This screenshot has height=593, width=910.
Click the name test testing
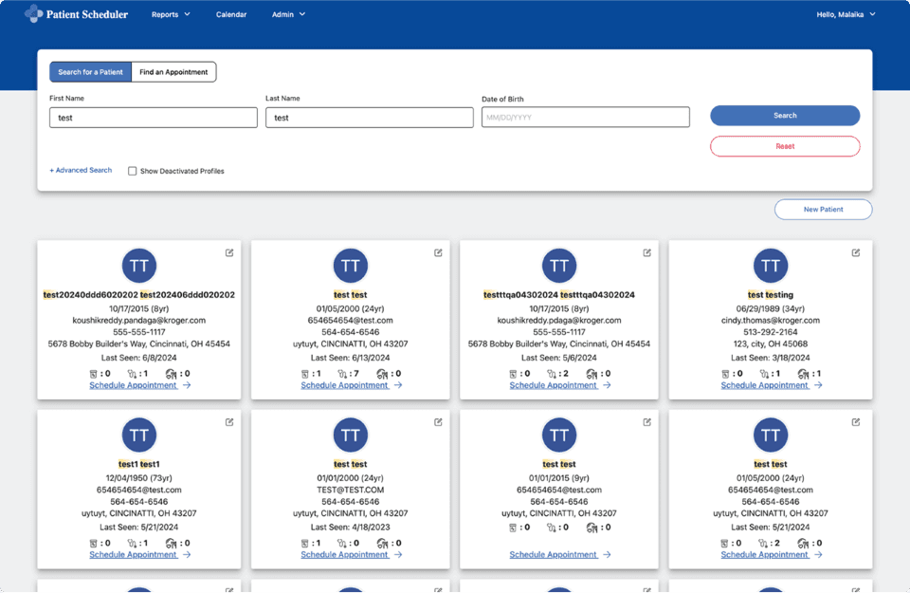tap(770, 294)
